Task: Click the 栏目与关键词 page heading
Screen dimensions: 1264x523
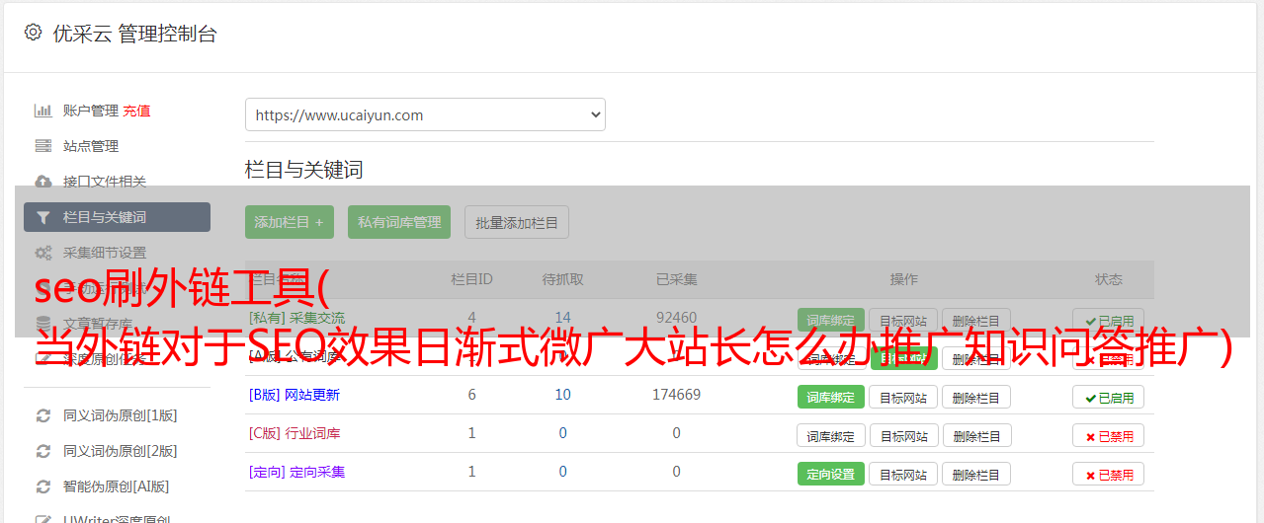Action: click(304, 170)
